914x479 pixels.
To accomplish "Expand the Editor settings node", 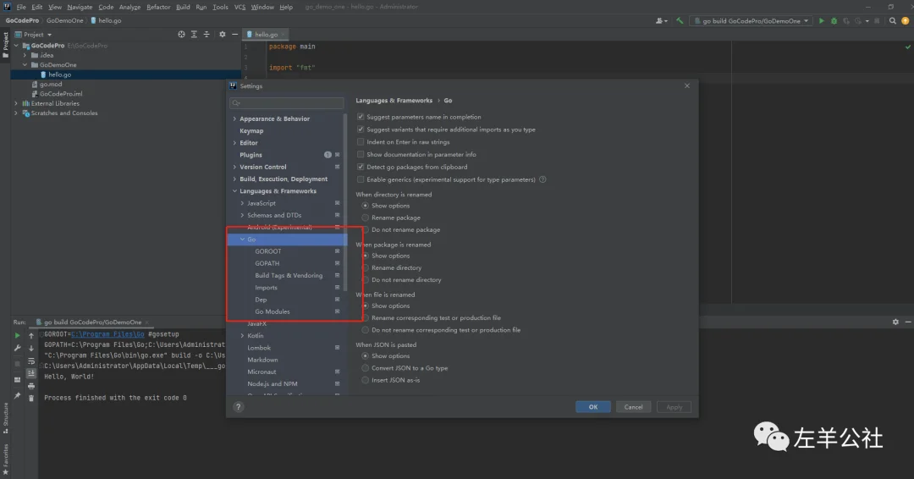I will click(235, 143).
